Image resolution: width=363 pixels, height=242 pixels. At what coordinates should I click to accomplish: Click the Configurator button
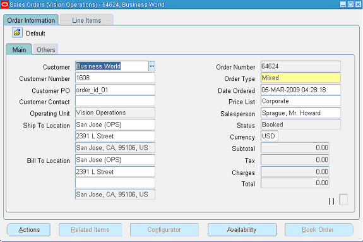(x=164, y=230)
